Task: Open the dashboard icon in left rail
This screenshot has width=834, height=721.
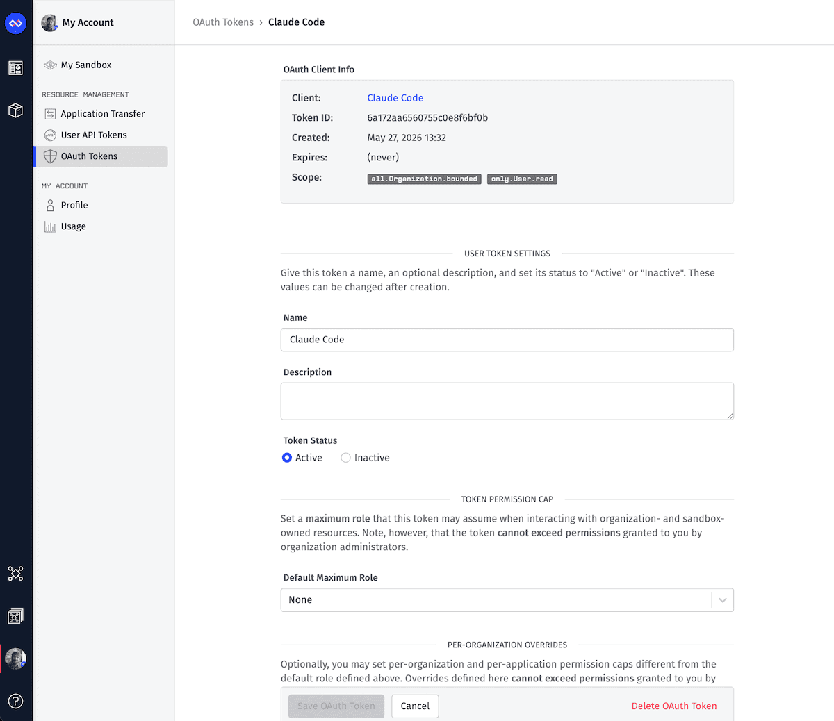Action: pyautogui.click(x=15, y=68)
